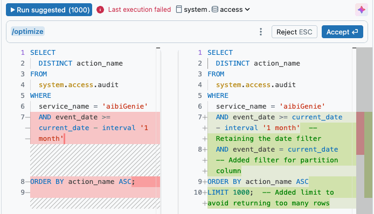Click the red removed region in minimap

(360, 133)
